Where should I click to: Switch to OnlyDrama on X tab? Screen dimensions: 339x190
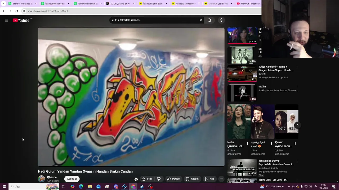pyautogui.click(x=121, y=4)
